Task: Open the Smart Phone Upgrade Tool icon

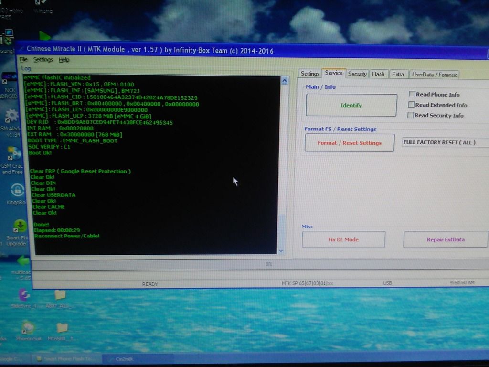Action: (x=20, y=226)
